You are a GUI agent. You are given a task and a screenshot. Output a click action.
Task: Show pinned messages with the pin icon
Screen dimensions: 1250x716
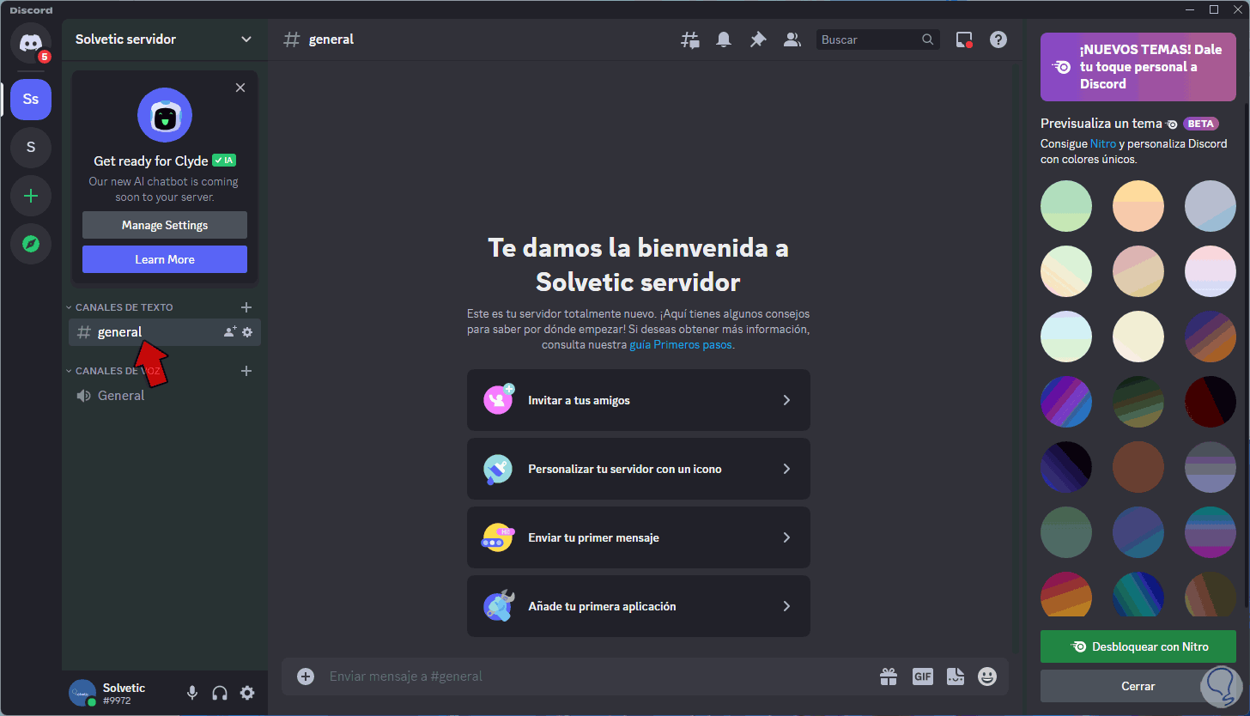tap(758, 39)
